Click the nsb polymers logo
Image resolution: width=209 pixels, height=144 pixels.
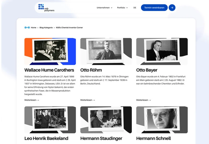46,8
